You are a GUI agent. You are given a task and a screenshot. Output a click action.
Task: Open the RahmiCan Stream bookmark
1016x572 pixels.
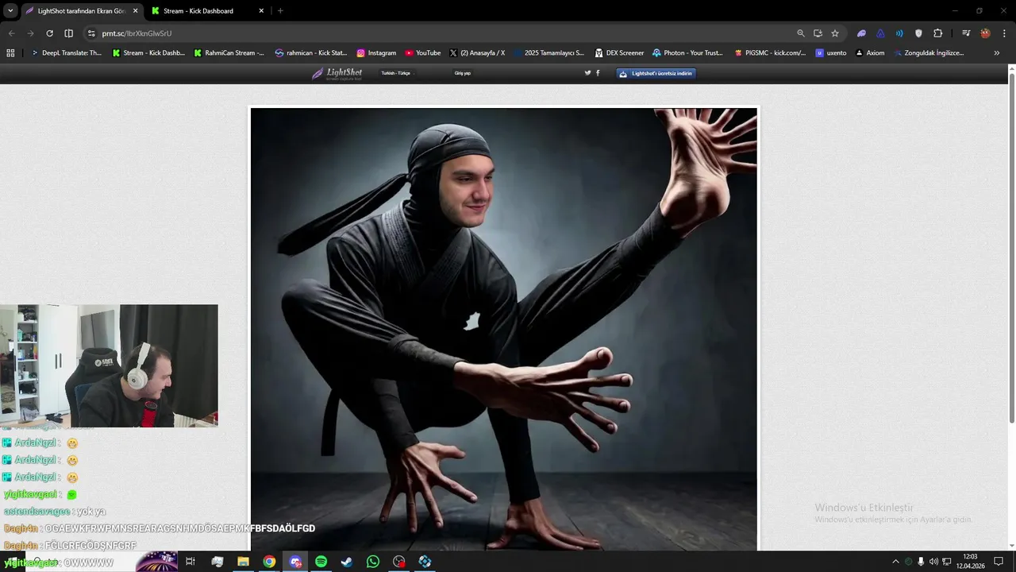coord(229,53)
